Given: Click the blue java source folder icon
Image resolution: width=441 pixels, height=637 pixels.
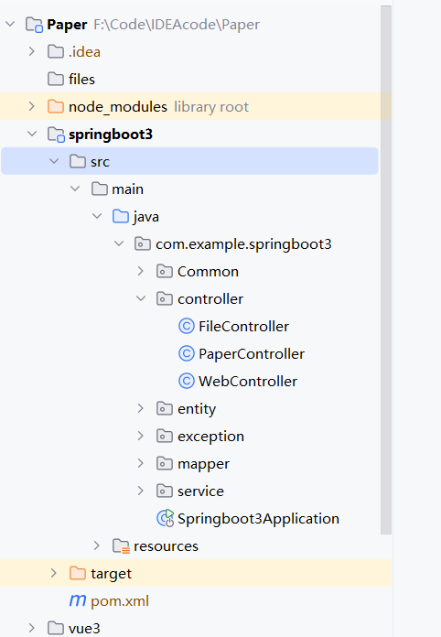Looking at the screenshot, I should pos(121,217).
